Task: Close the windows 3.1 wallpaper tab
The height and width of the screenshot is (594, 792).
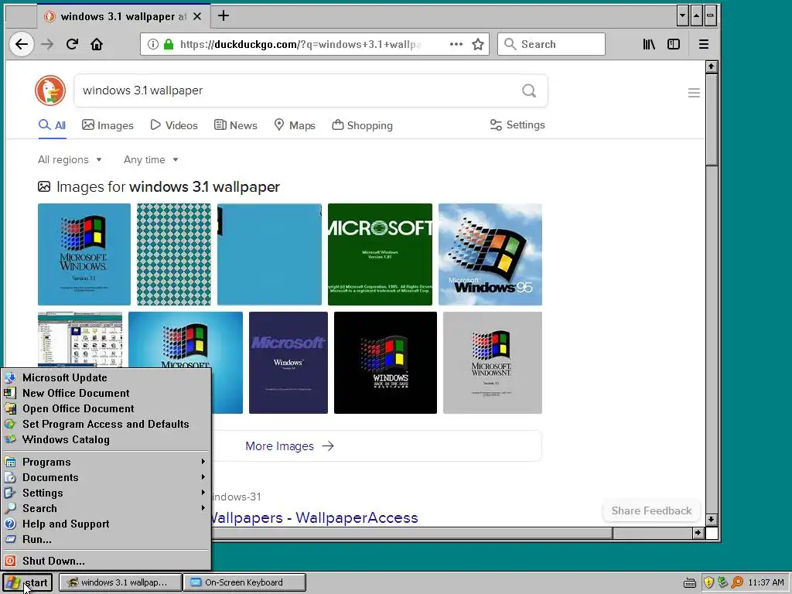Action: pyautogui.click(x=197, y=17)
